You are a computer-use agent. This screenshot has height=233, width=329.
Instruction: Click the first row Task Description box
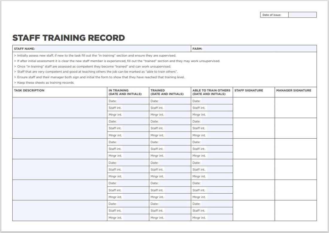60,108
